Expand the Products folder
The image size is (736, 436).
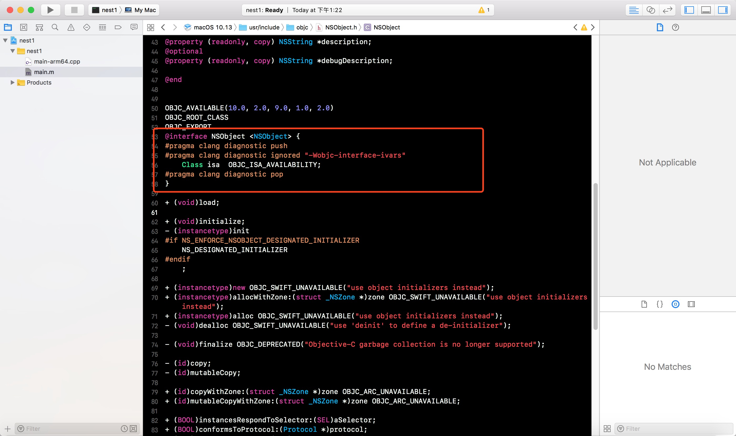[12, 82]
